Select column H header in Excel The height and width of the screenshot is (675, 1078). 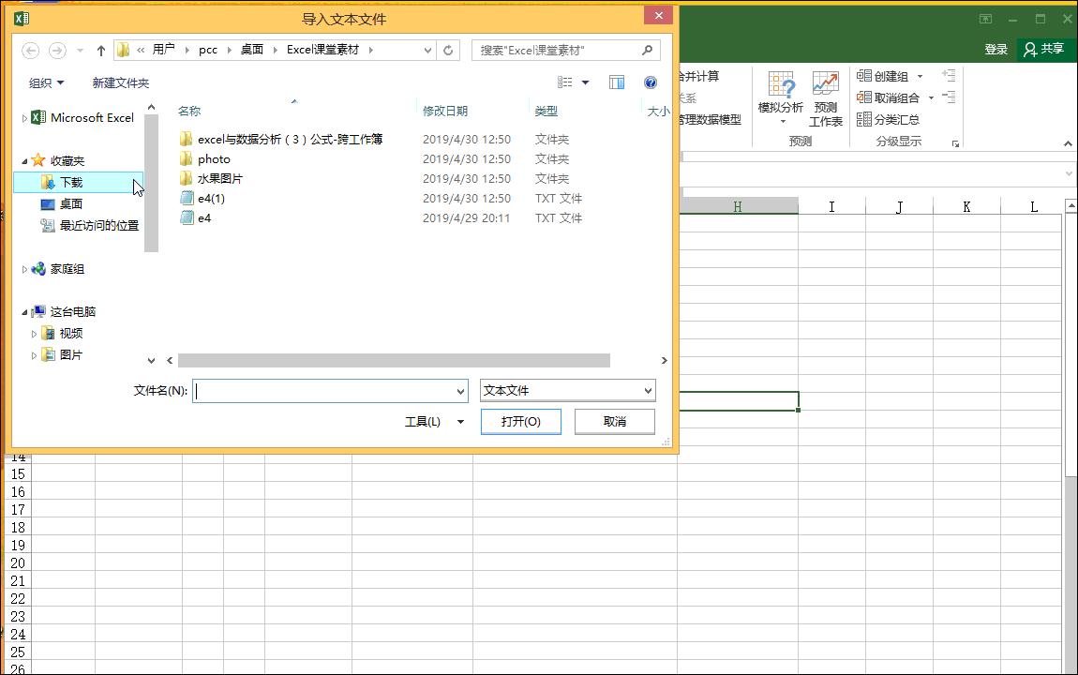737,206
